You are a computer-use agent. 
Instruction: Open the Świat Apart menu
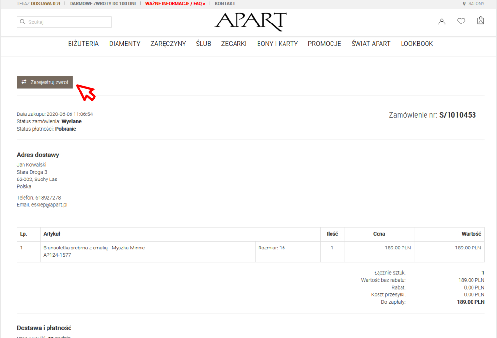(371, 44)
